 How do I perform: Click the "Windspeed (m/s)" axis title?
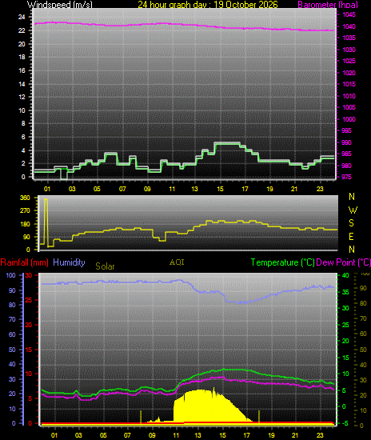59,5
